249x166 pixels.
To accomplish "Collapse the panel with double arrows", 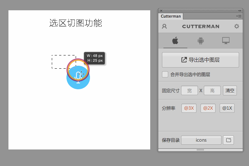I will click(x=240, y=11).
